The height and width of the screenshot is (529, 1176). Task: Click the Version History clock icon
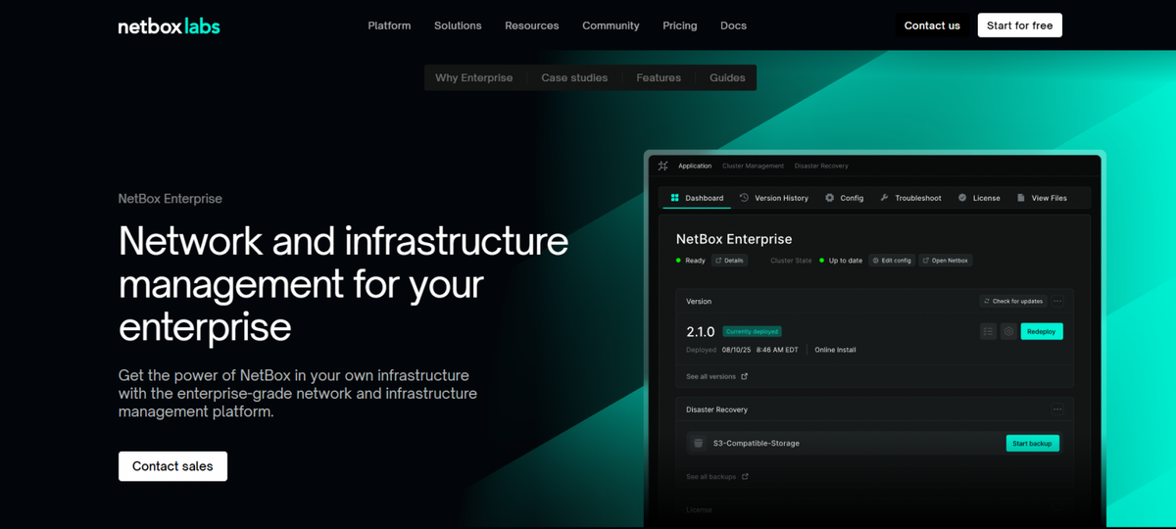(x=744, y=198)
